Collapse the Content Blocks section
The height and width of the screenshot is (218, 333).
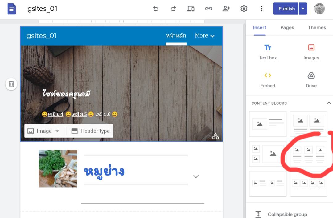[329, 103]
